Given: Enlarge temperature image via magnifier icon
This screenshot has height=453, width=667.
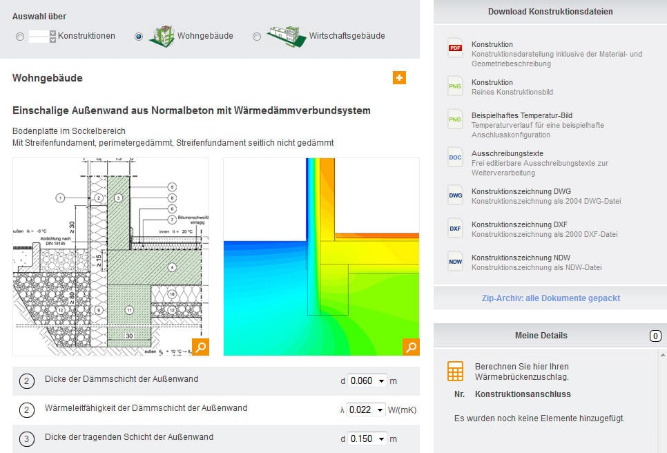Looking at the screenshot, I should tap(411, 347).
